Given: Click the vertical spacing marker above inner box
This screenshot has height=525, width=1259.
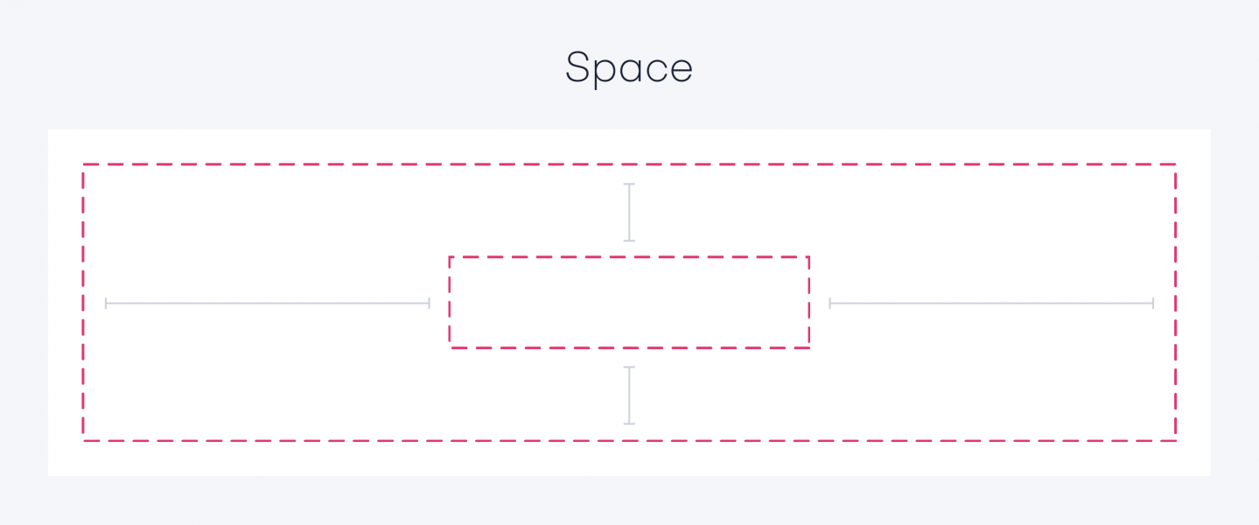Looking at the screenshot, I should [629, 212].
